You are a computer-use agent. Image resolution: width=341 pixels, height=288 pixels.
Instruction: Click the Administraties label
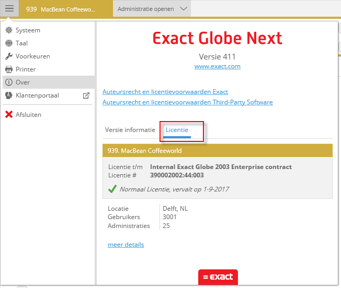coord(129,226)
